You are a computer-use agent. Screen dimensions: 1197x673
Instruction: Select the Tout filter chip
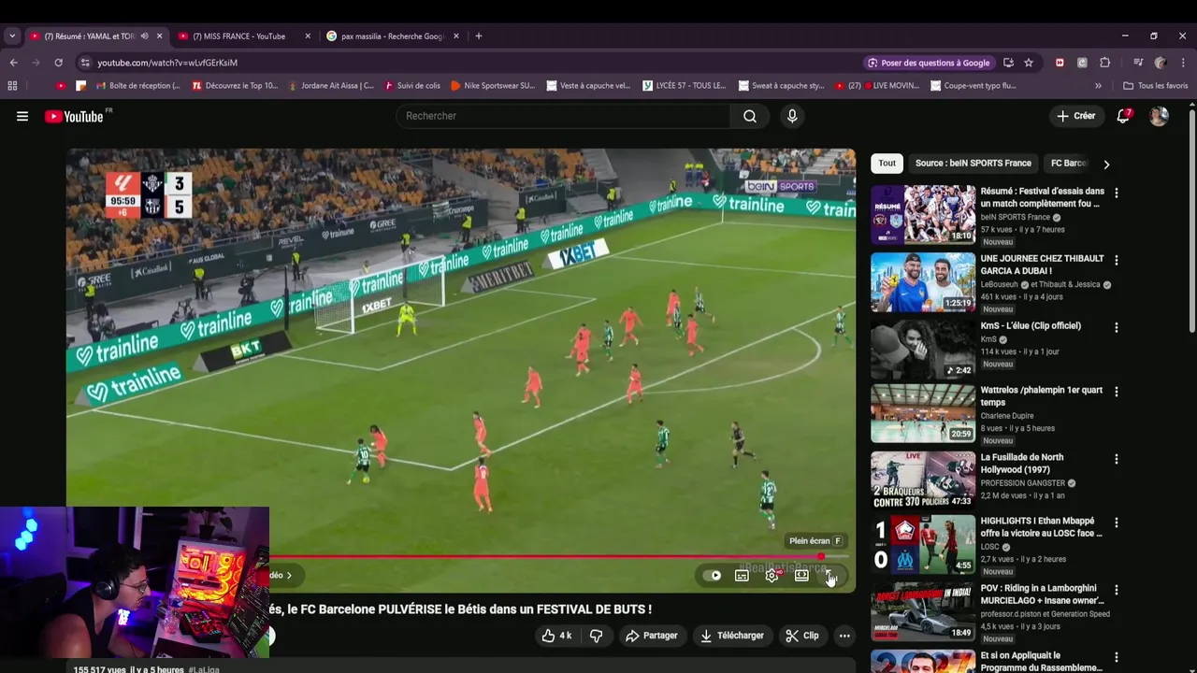(x=887, y=163)
